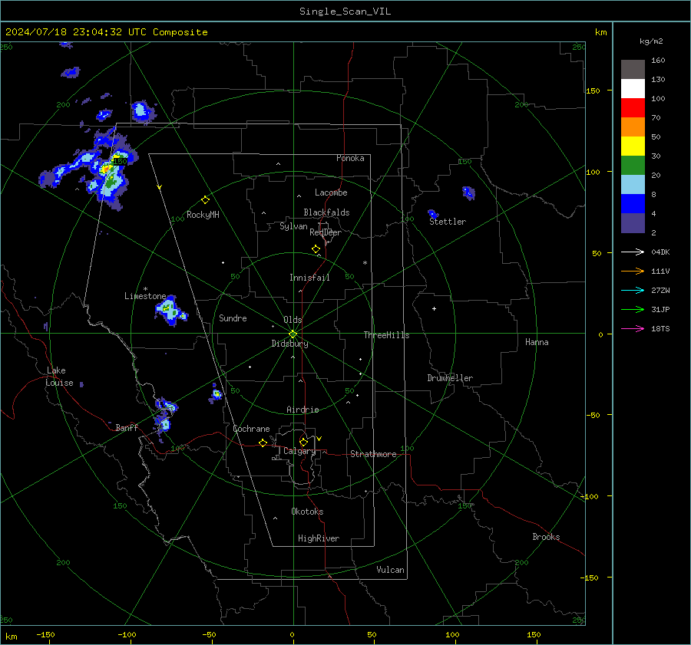Image resolution: width=691 pixels, height=645 pixels.
Task: Click the Single_Scan_VIL title
Action: tap(345, 12)
